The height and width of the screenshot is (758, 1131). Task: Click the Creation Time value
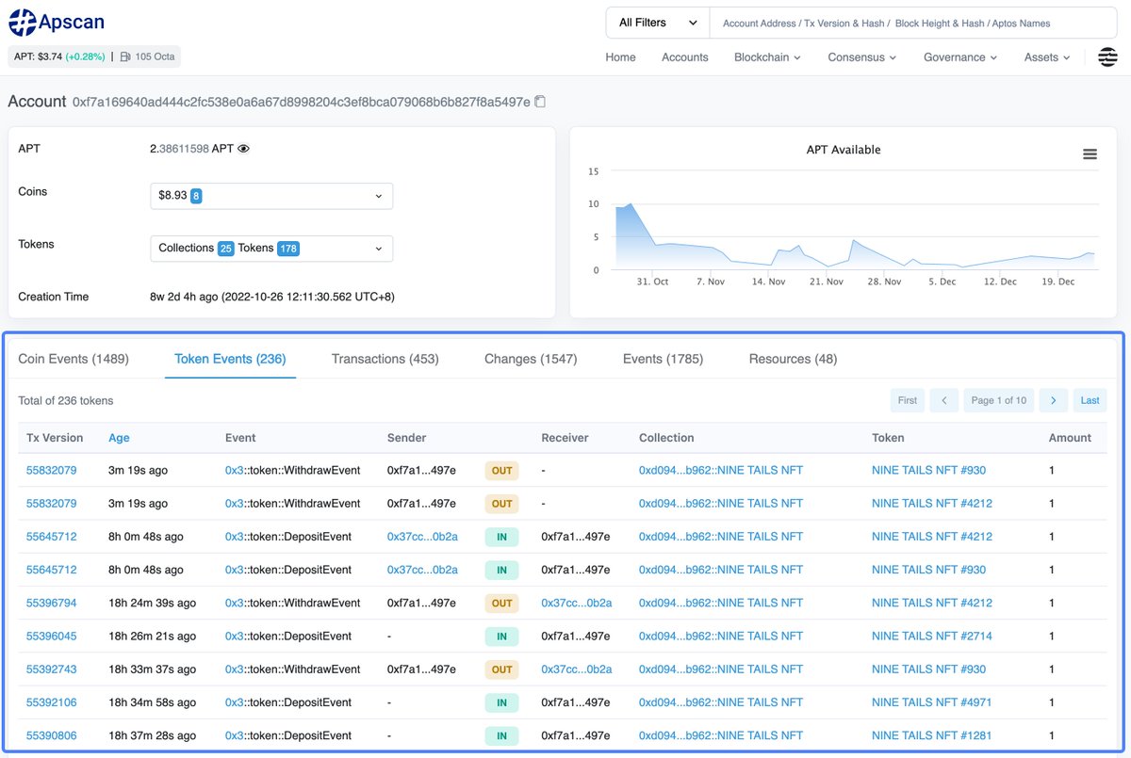point(272,297)
